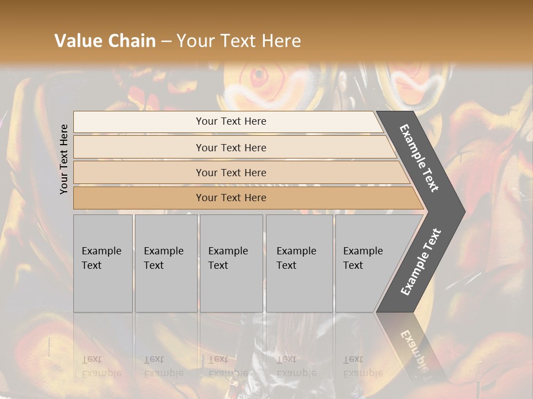Select the topmost lightest "Your Text Here" bar
Image resolution: width=533 pixels, height=399 pixels.
point(230,121)
